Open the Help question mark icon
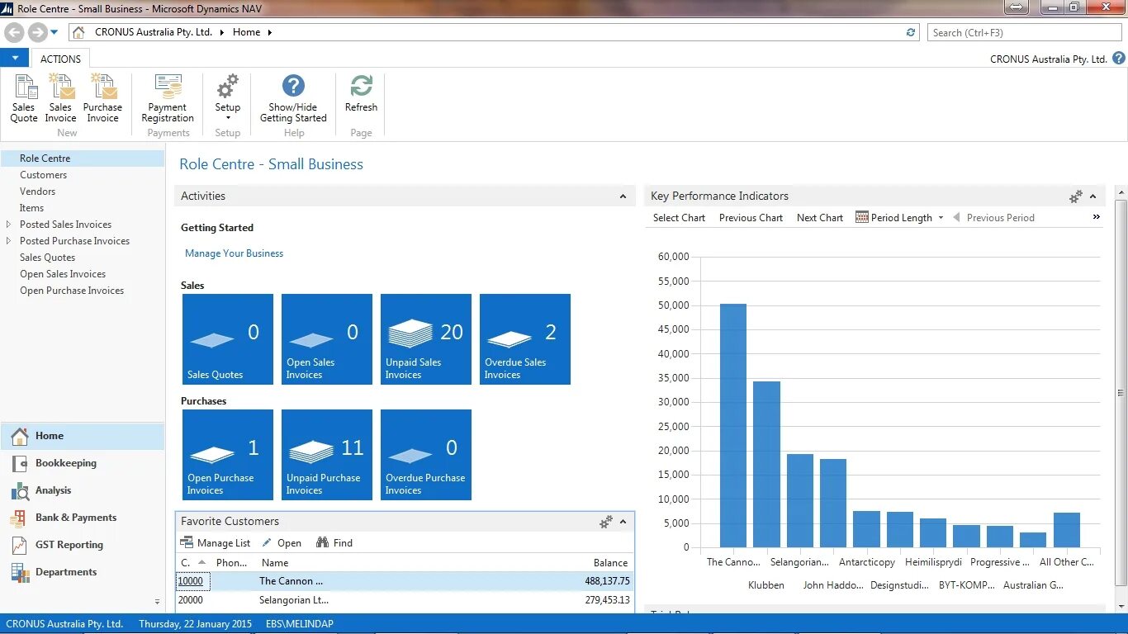This screenshot has height=634, width=1128. [1119, 59]
